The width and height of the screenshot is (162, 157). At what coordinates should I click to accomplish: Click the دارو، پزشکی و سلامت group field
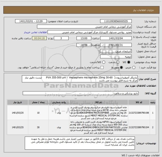click(80, 93)
